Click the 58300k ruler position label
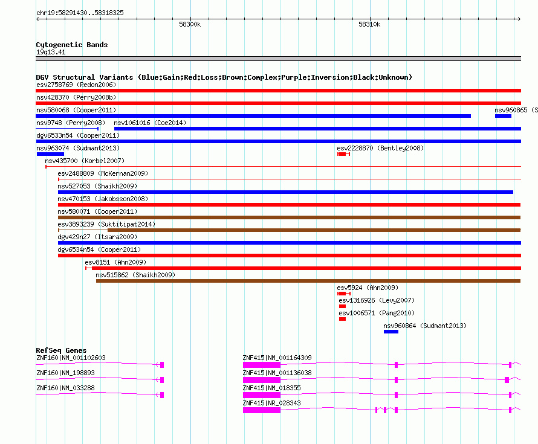The width and height of the screenshot is (538, 444). pos(190,24)
